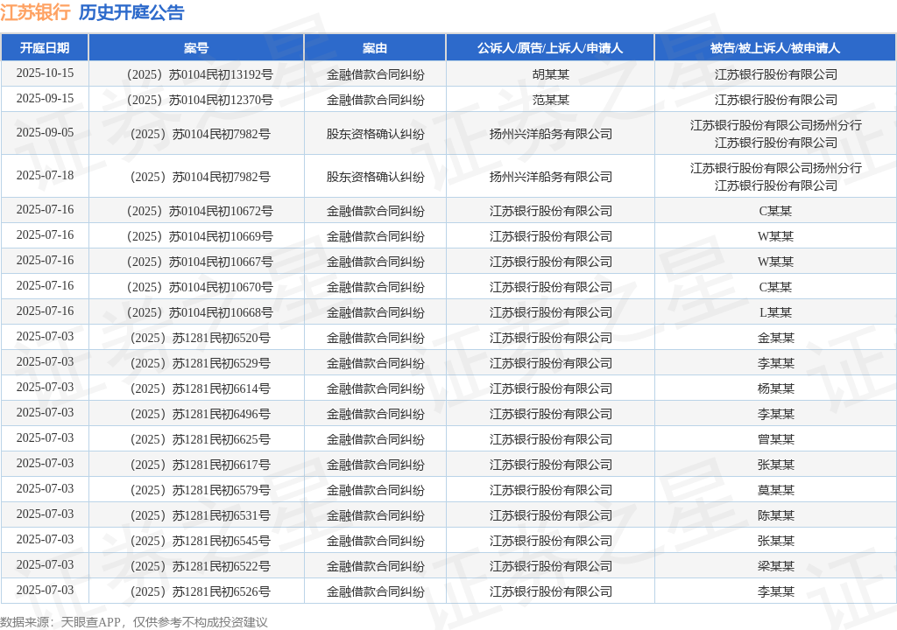Click 金融借款合同纠纷 in 13192号 row

375,75
